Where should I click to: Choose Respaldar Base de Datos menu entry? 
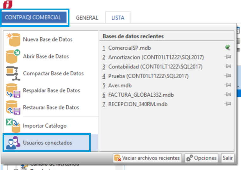coord(51,90)
